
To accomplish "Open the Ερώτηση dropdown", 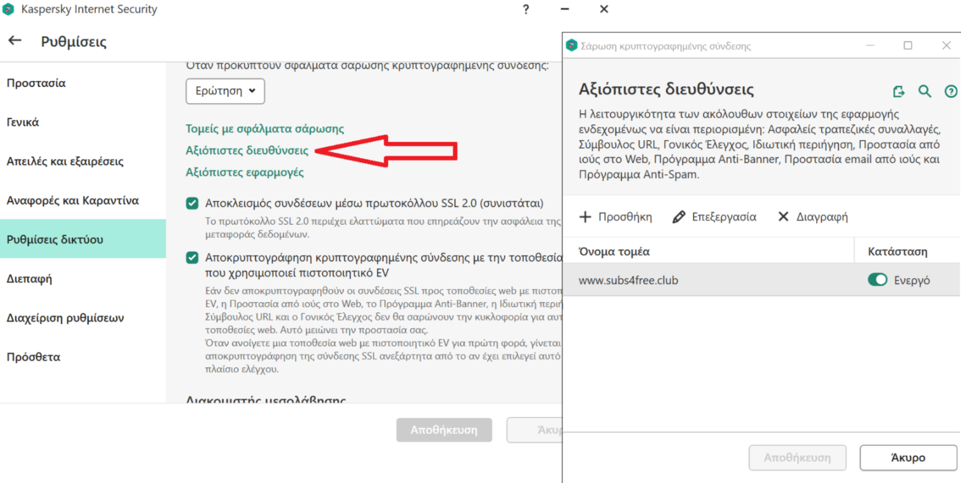I will (x=225, y=91).
